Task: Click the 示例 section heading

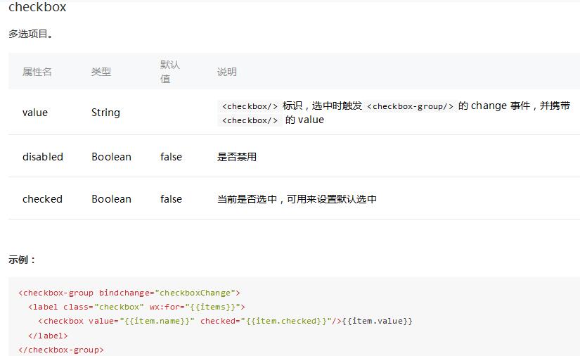Action: pos(22,260)
